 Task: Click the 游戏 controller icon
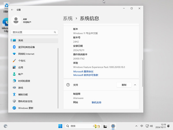(x=14, y=88)
